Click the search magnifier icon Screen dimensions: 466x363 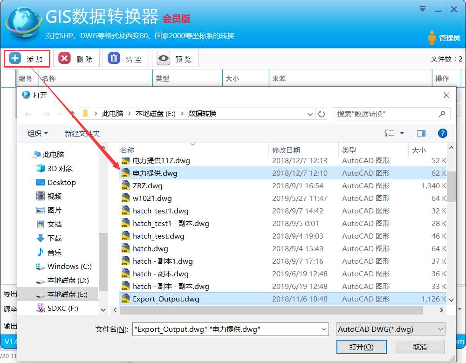(x=442, y=114)
